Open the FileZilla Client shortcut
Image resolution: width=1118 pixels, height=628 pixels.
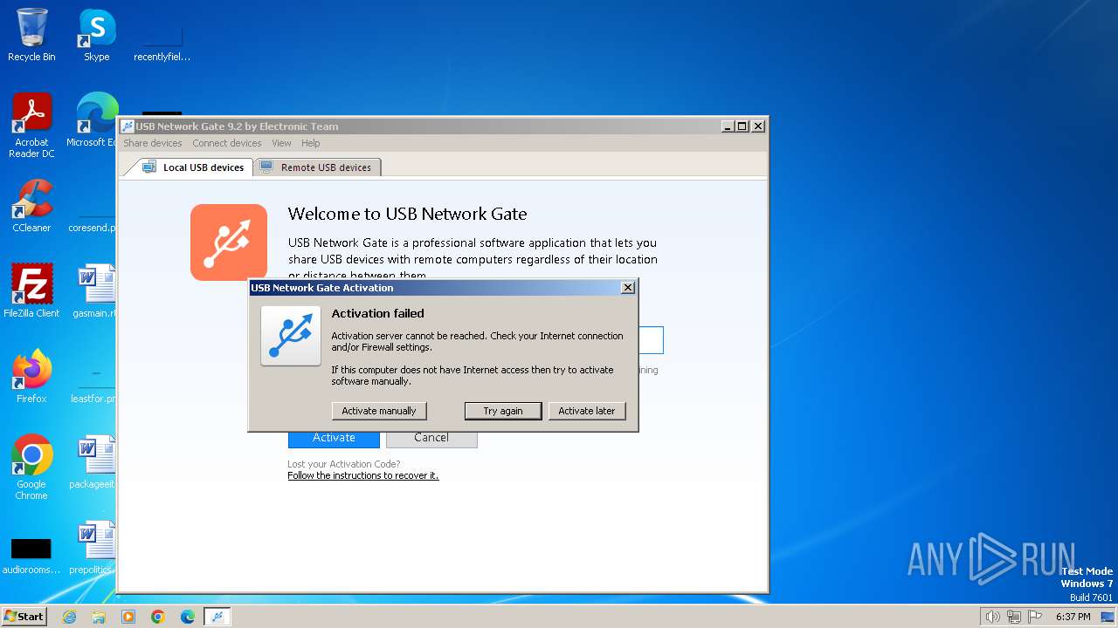[31, 291]
